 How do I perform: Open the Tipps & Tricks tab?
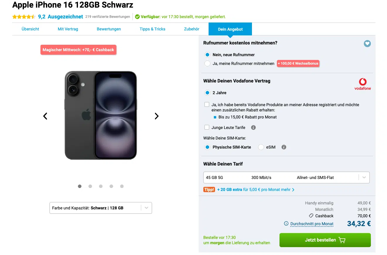152,29
